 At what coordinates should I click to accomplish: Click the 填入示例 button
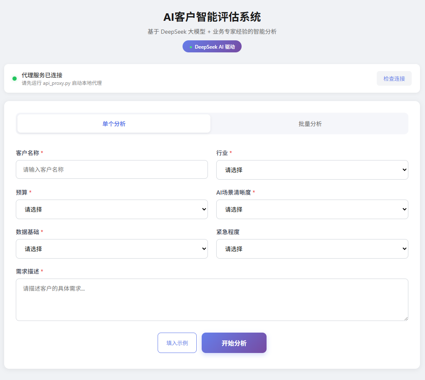coord(177,343)
